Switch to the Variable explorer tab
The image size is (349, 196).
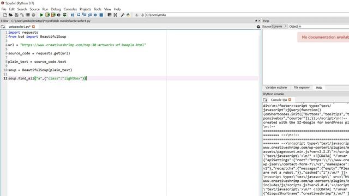[x=276, y=88]
